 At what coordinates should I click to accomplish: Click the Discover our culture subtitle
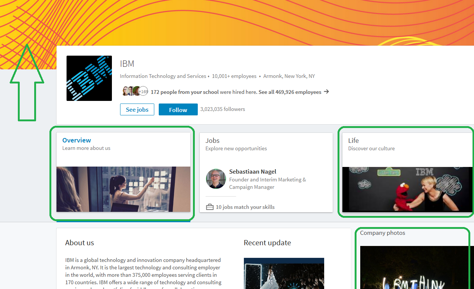371,148
